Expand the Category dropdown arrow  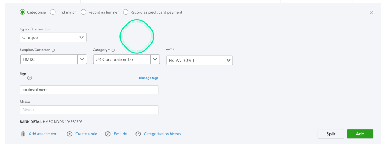click(155, 59)
